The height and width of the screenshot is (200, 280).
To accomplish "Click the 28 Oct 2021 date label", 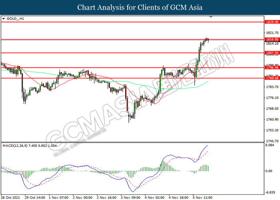I will coord(11,198).
